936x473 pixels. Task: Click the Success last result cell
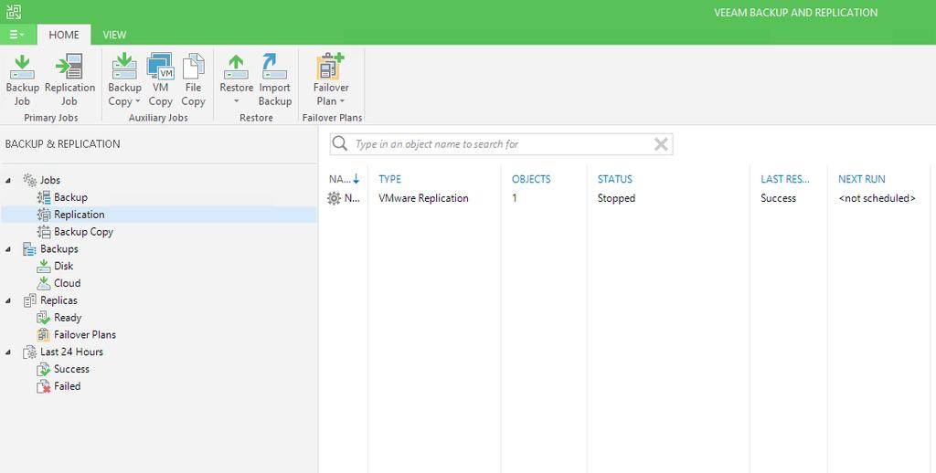click(x=778, y=198)
